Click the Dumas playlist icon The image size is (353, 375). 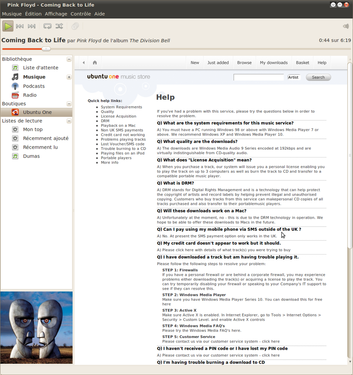pyautogui.click(x=15, y=156)
